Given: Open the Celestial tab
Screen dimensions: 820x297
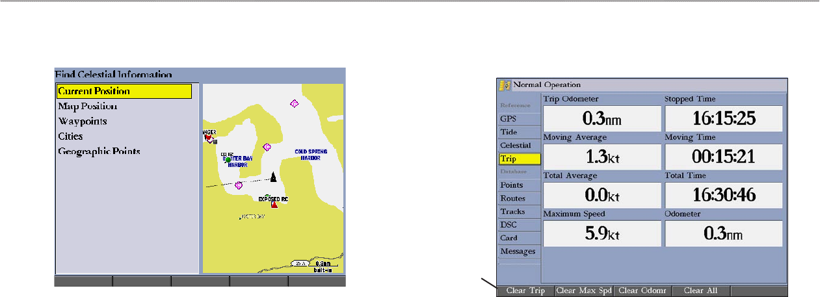Looking at the screenshot, I should (x=520, y=146).
